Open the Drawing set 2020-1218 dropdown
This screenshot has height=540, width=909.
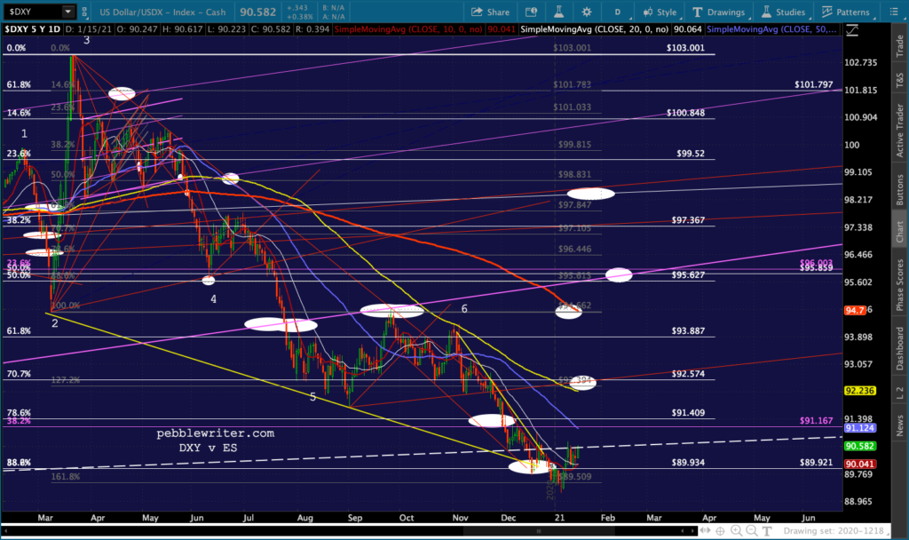click(x=838, y=531)
